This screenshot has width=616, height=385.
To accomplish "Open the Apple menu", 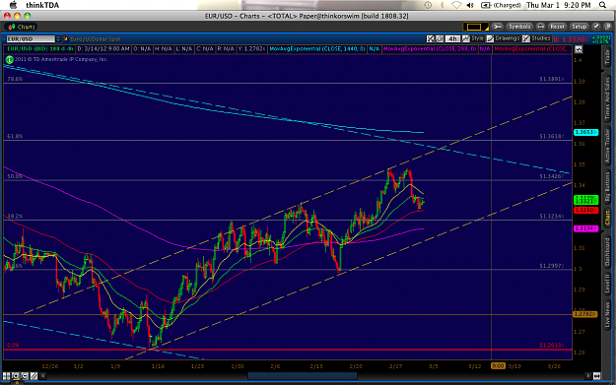I will (13, 5).
